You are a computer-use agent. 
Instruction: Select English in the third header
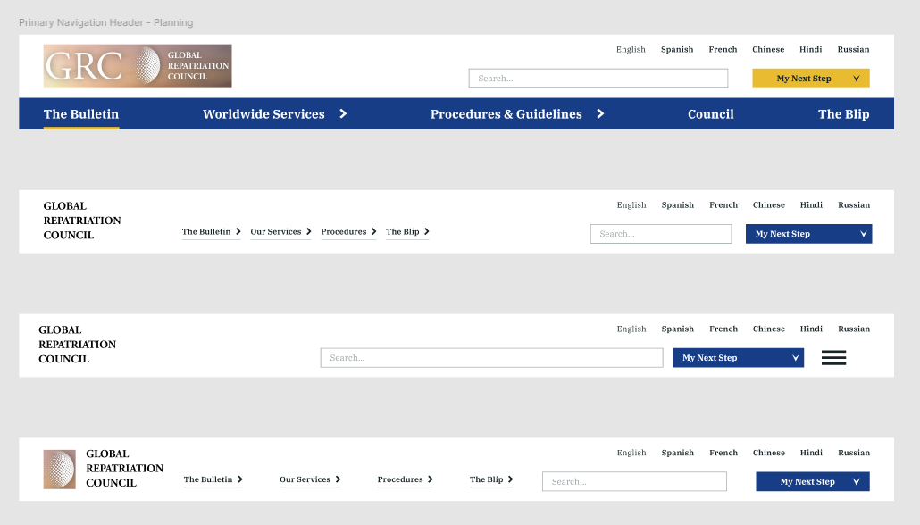pyautogui.click(x=631, y=329)
